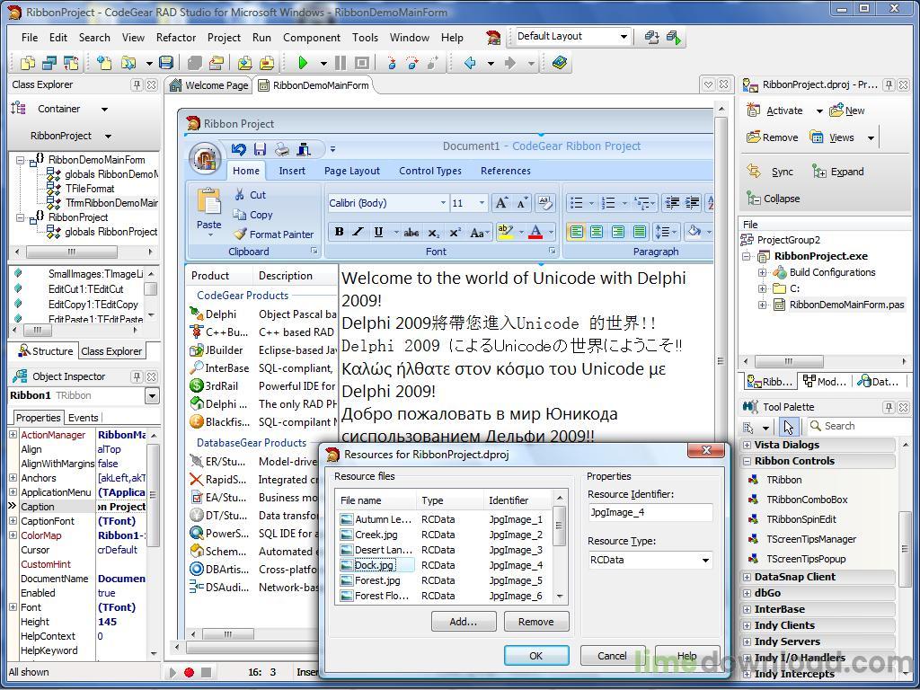Open the Refactor menu
The height and width of the screenshot is (690, 920).
(x=175, y=38)
